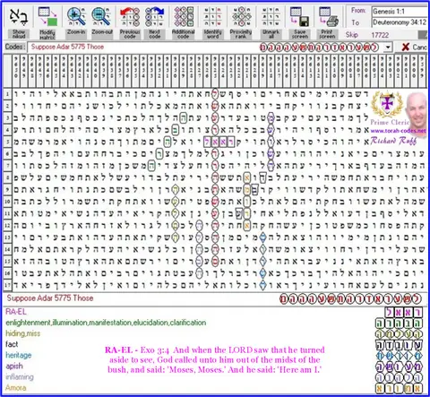Open the www.torah-codes.net link

point(398,131)
